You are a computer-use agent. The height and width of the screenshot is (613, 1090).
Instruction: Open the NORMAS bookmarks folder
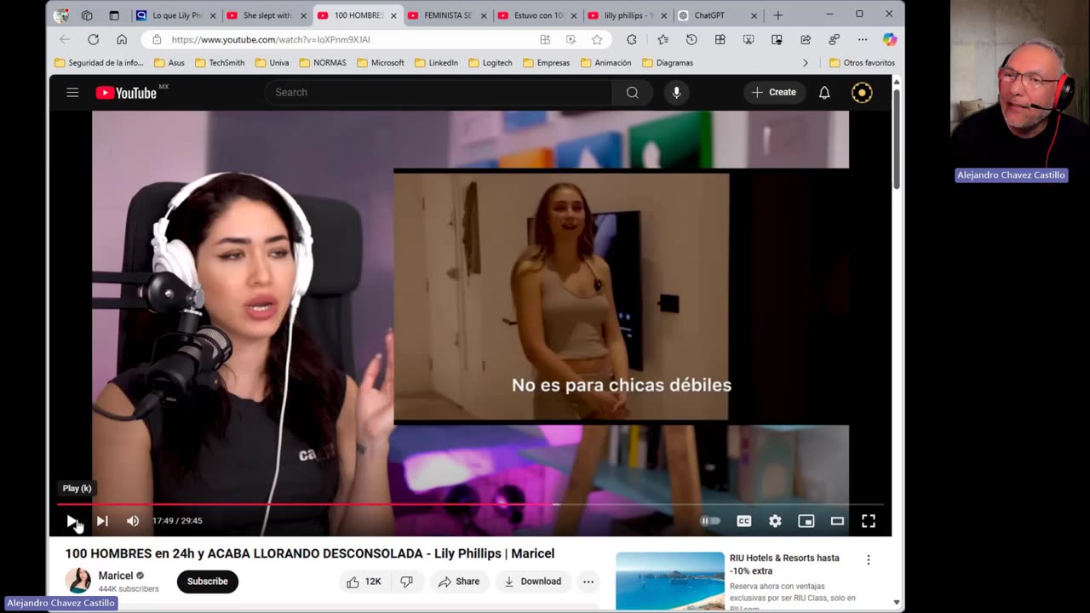tap(323, 62)
